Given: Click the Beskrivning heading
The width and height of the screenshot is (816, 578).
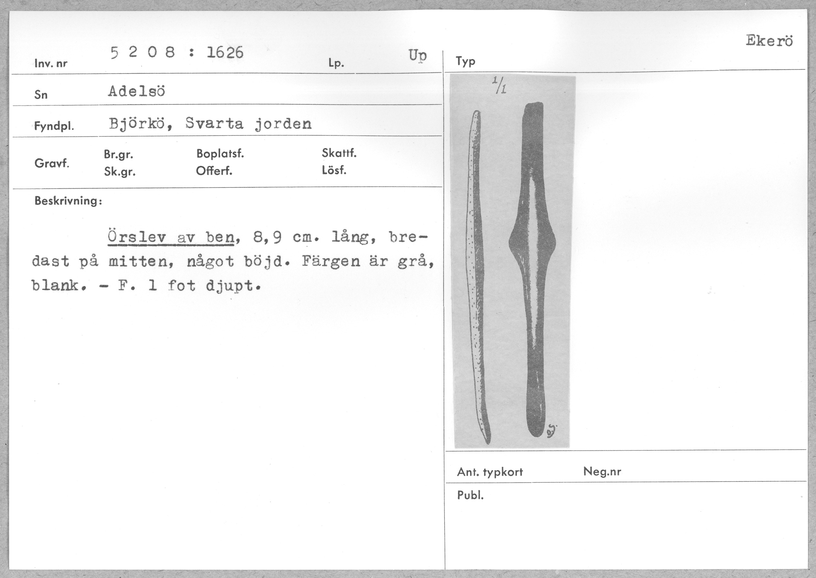Looking at the screenshot, I should pos(68,201).
